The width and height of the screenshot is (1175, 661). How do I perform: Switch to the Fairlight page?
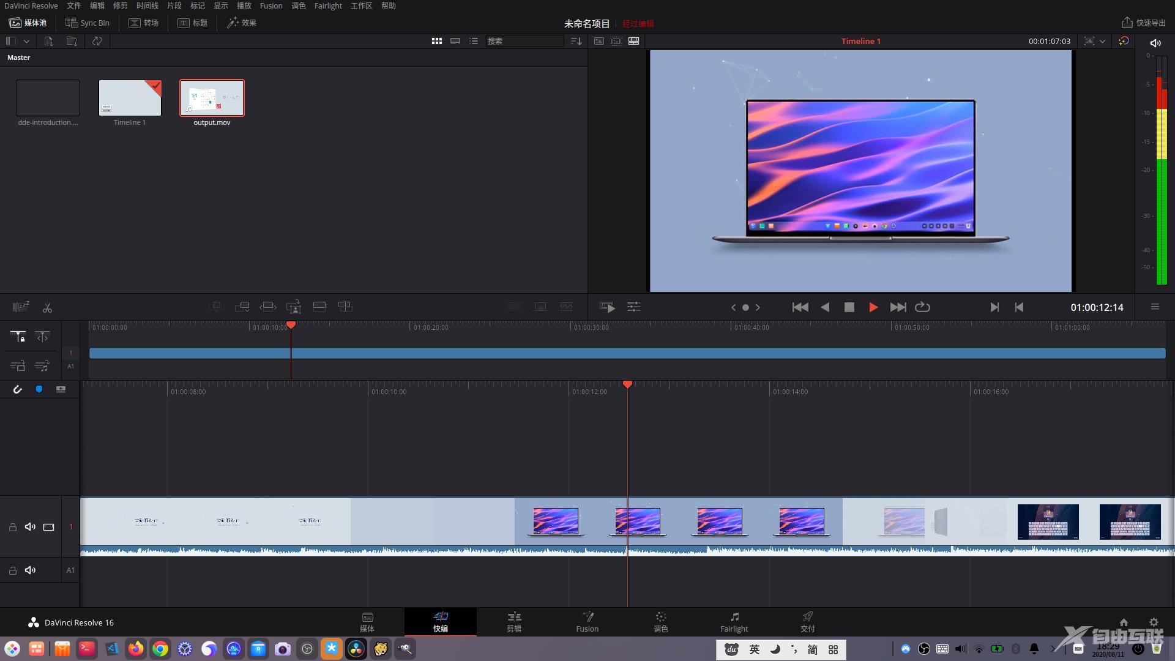pyautogui.click(x=734, y=622)
